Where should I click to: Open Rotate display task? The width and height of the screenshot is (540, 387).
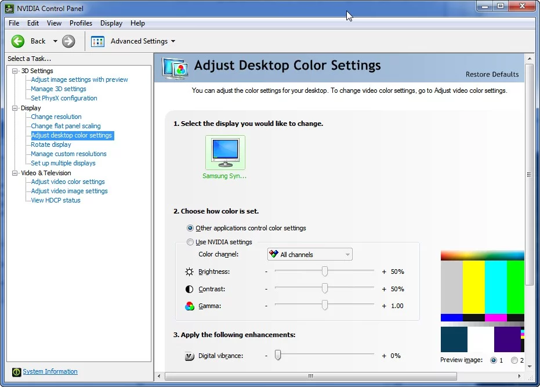[x=51, y=144]
